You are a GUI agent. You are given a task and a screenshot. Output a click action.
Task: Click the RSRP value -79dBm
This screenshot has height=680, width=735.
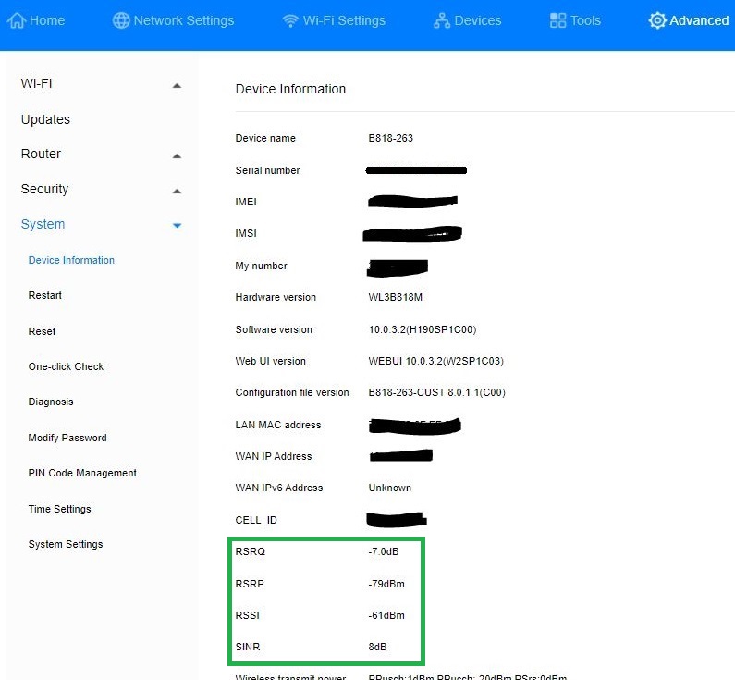[386, 585]
